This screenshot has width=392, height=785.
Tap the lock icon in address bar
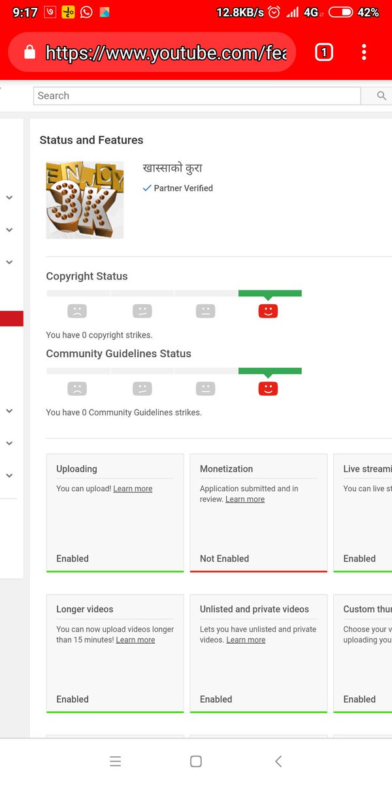click(29, 53)
